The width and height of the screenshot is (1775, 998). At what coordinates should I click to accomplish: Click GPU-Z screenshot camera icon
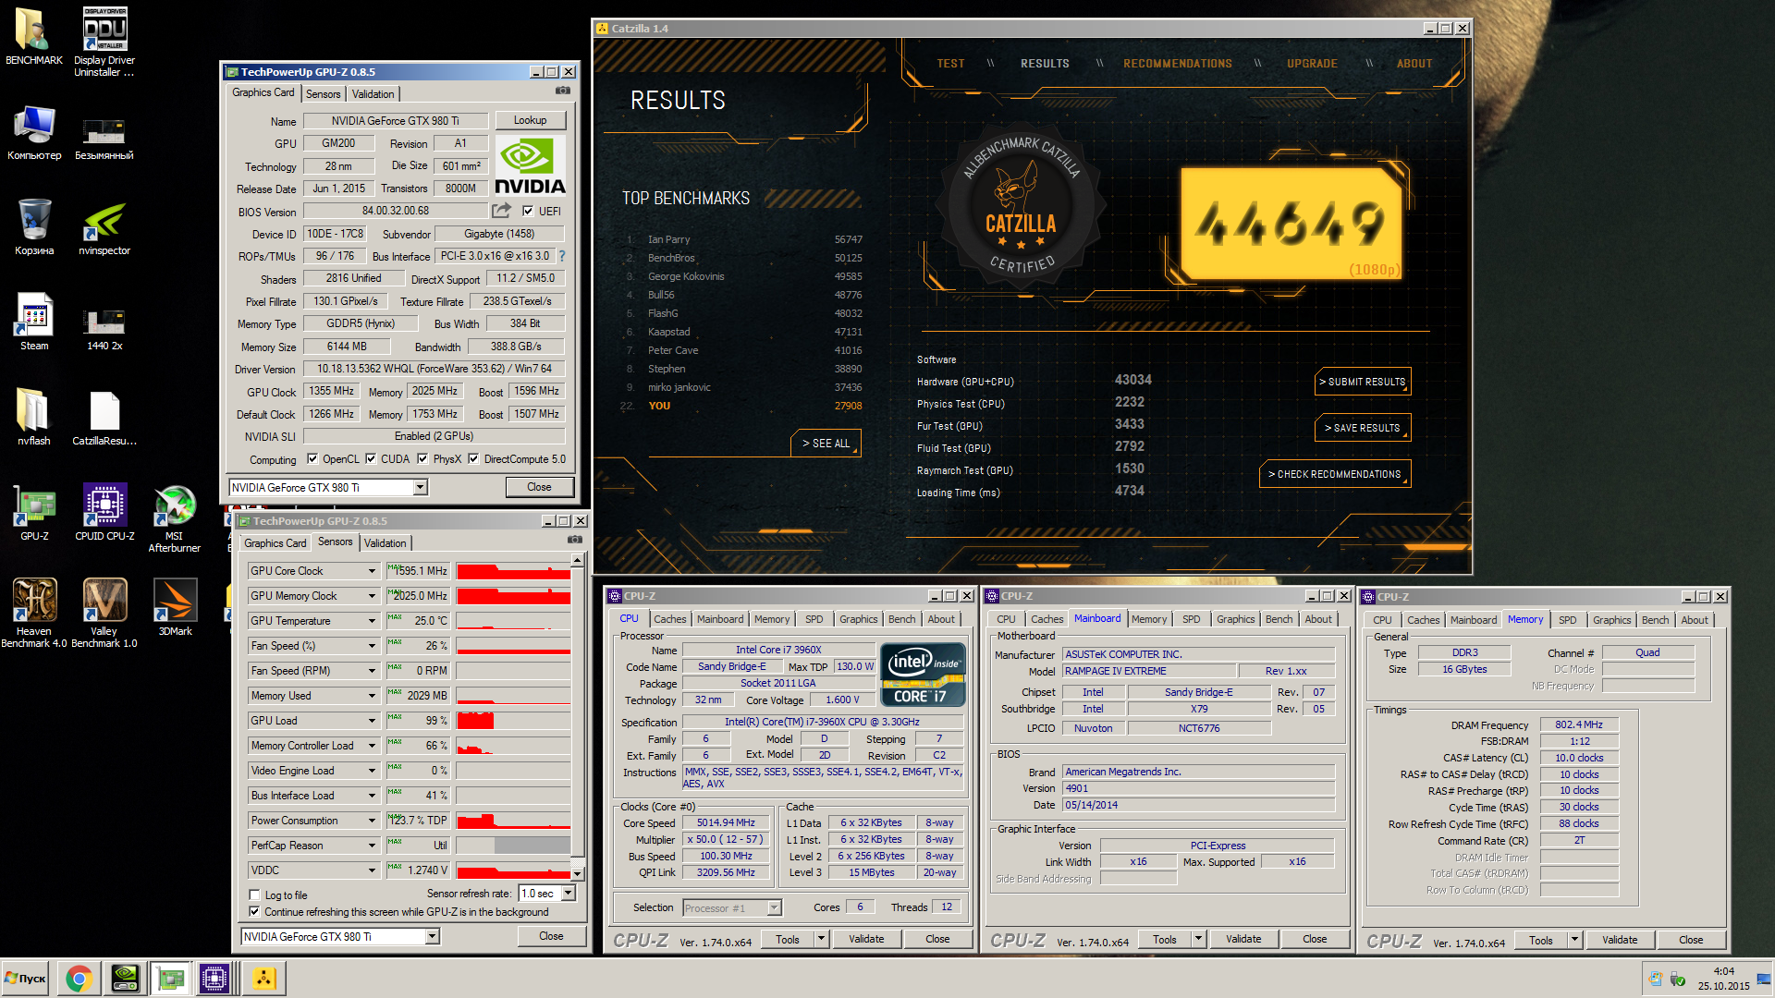pos(562,91)
